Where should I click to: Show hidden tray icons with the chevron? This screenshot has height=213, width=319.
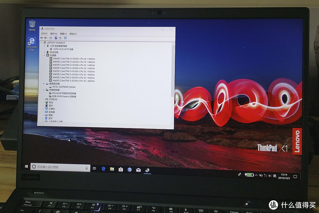click(x=256, y=175)
